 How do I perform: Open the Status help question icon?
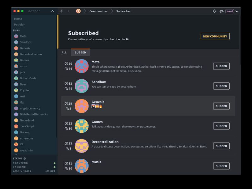[x=25, y=158]
